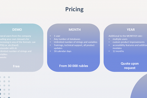The height and width of the screenshot is (98, 147).
Task: Click the From 30 000 rubles price
Action: 73,66
